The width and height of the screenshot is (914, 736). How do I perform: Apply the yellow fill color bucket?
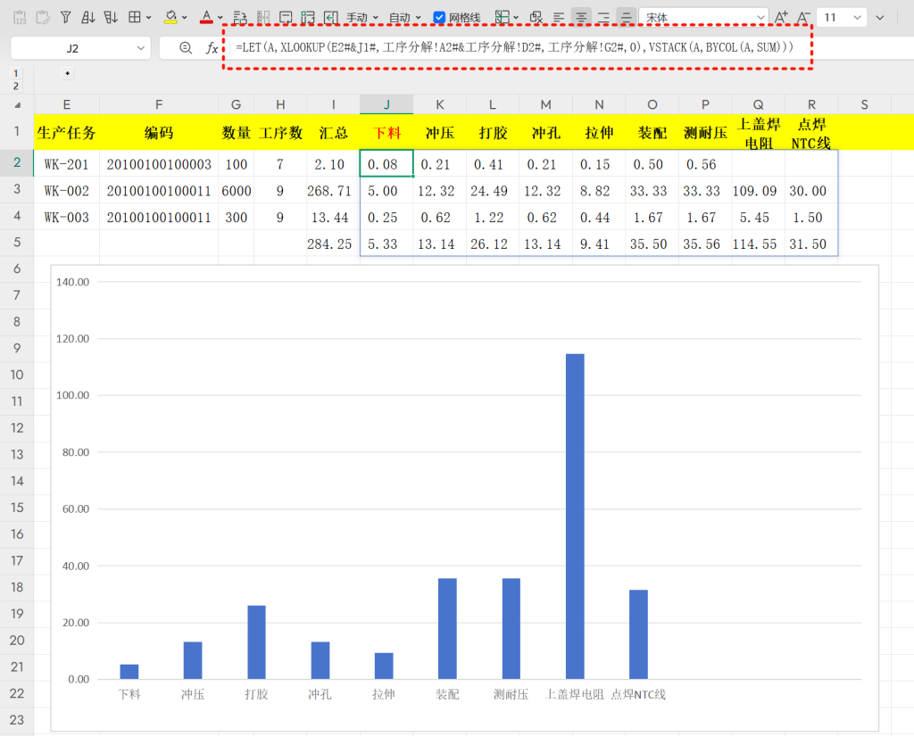tap(170, 18)
